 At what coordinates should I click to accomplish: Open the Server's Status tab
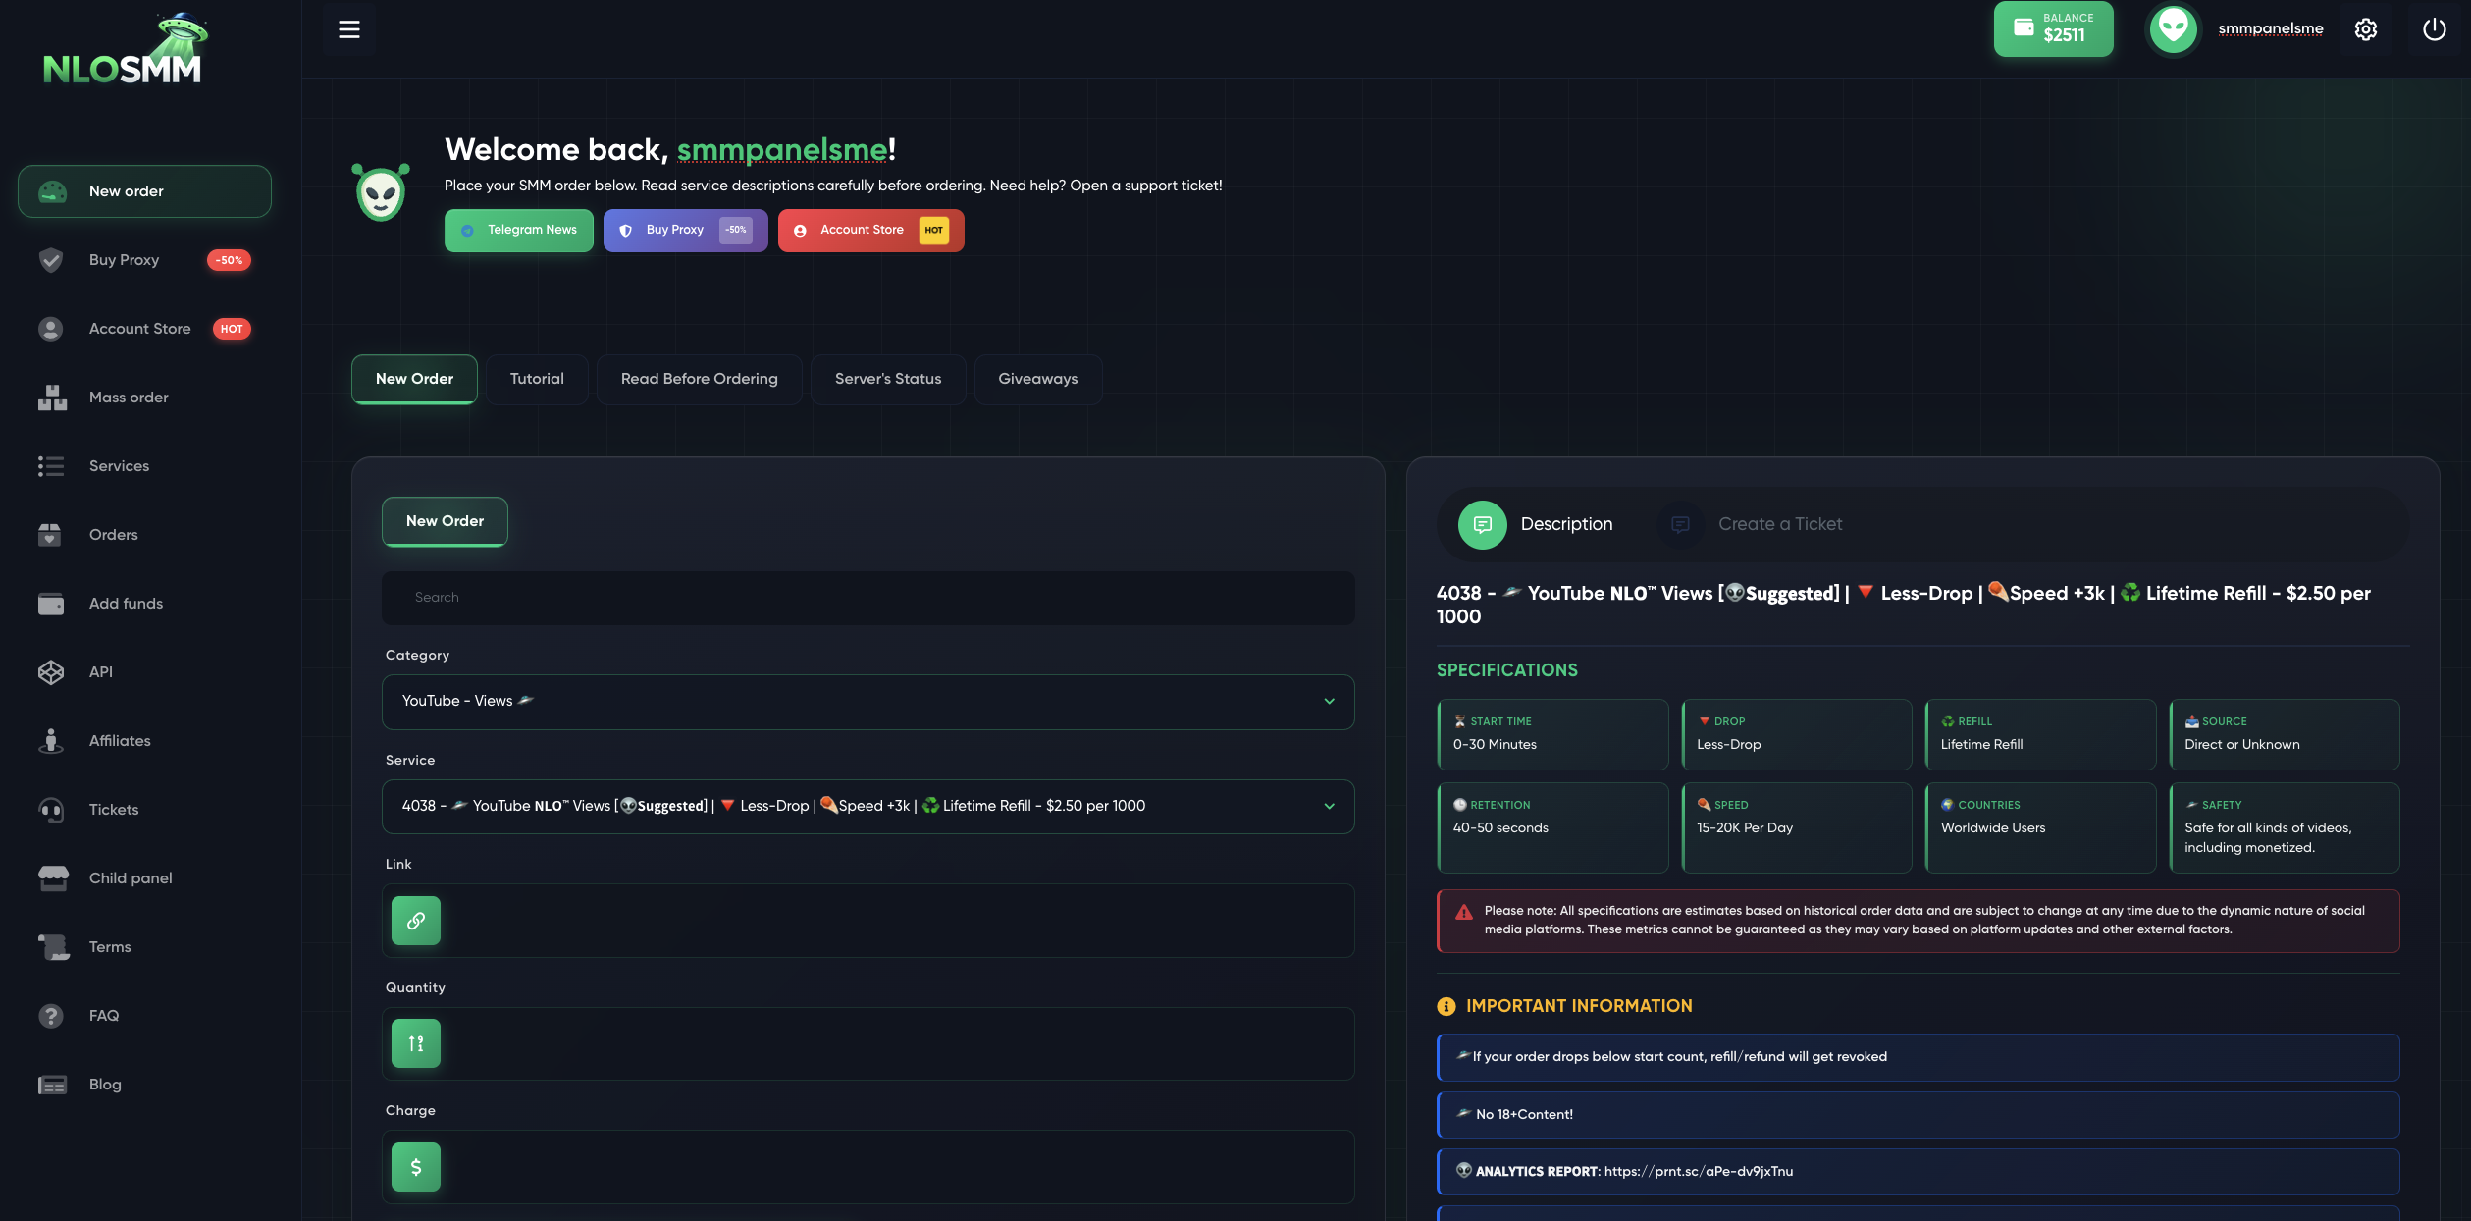pos(887,379)
